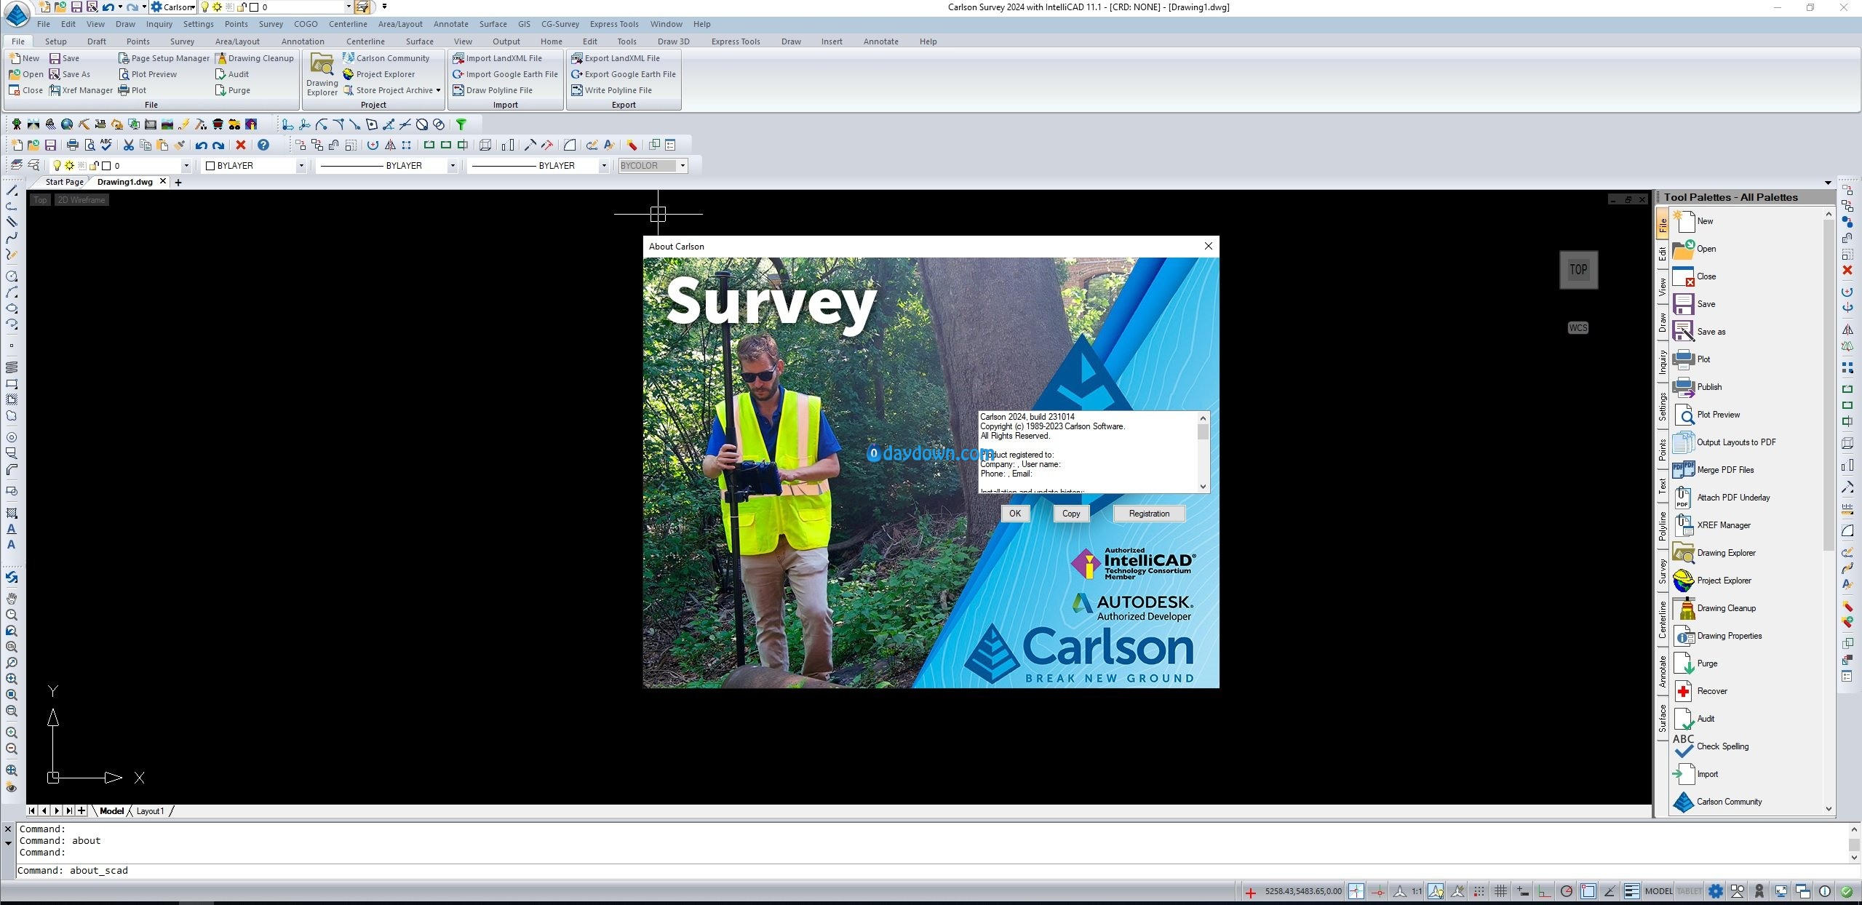Open the BYLAYER lineweight dropdown
Viewport: 1862px width, 905px height.
click(x=603, y=166)
